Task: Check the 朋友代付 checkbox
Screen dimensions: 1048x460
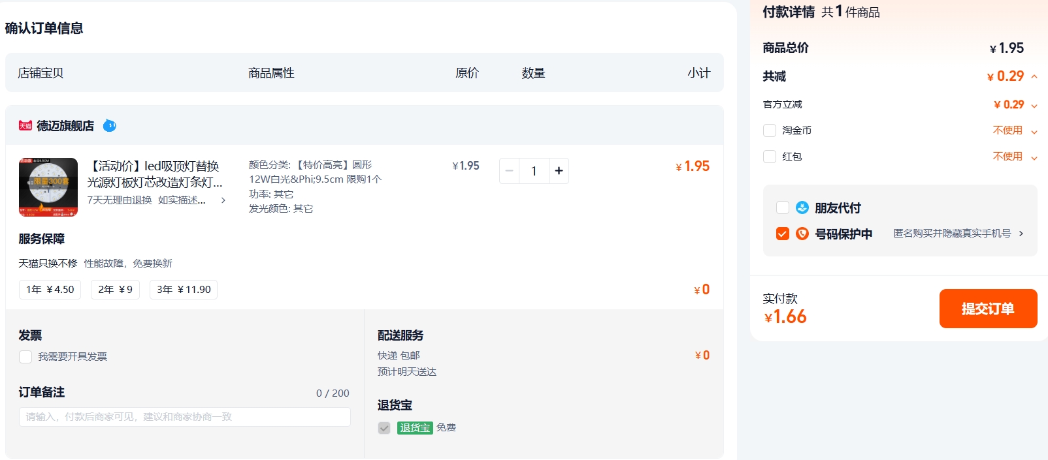Action: (783, 207)
